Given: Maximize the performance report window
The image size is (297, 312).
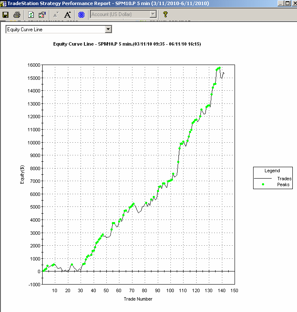Looking at the screenshot, I should pyautogui.click(x=287, y=3).
